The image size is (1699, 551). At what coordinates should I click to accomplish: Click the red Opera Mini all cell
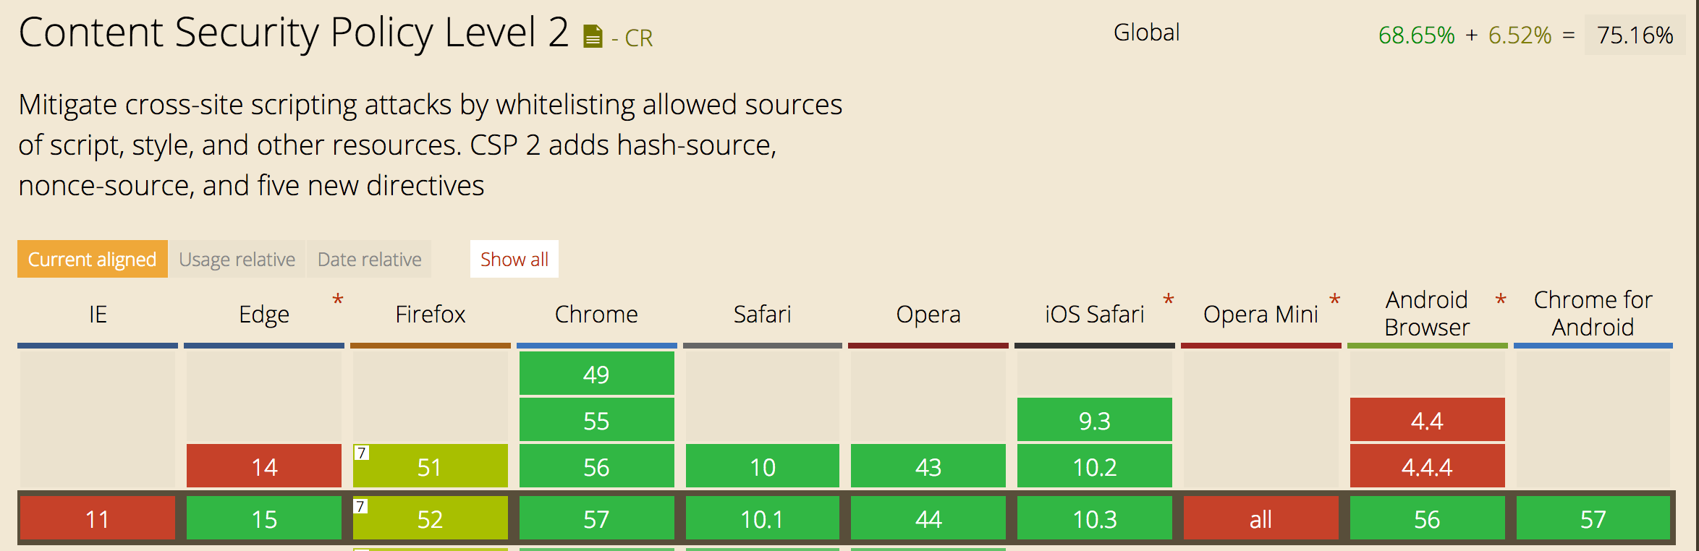point(1260,518)
